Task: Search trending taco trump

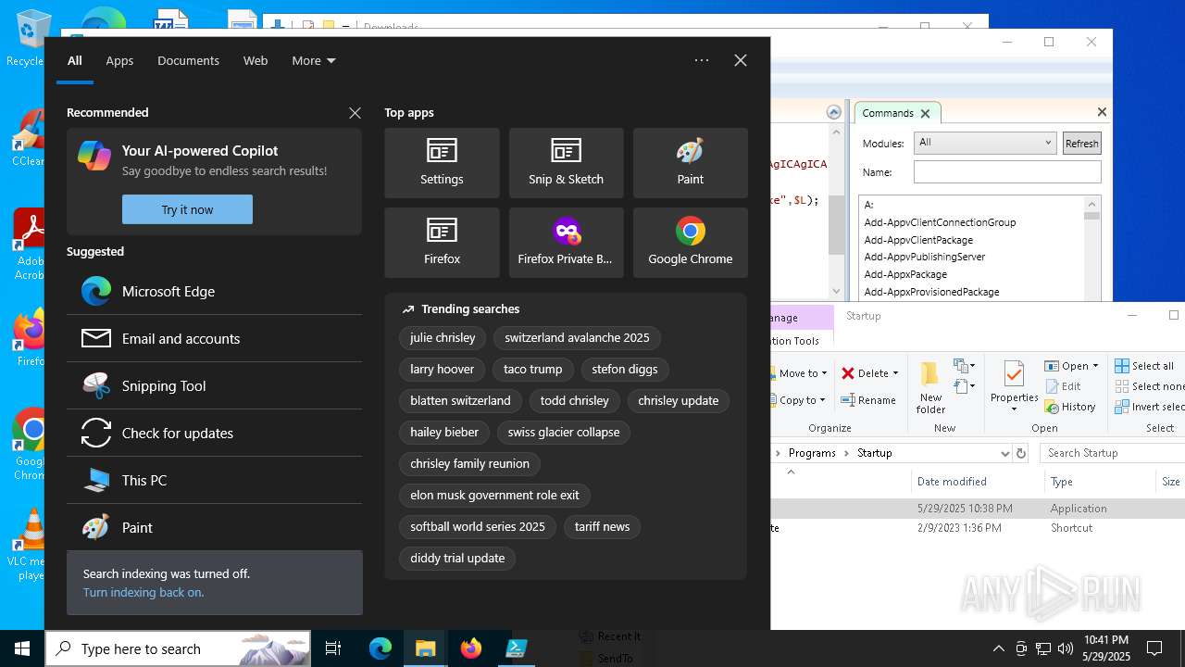Action: [x=533, y=369]
